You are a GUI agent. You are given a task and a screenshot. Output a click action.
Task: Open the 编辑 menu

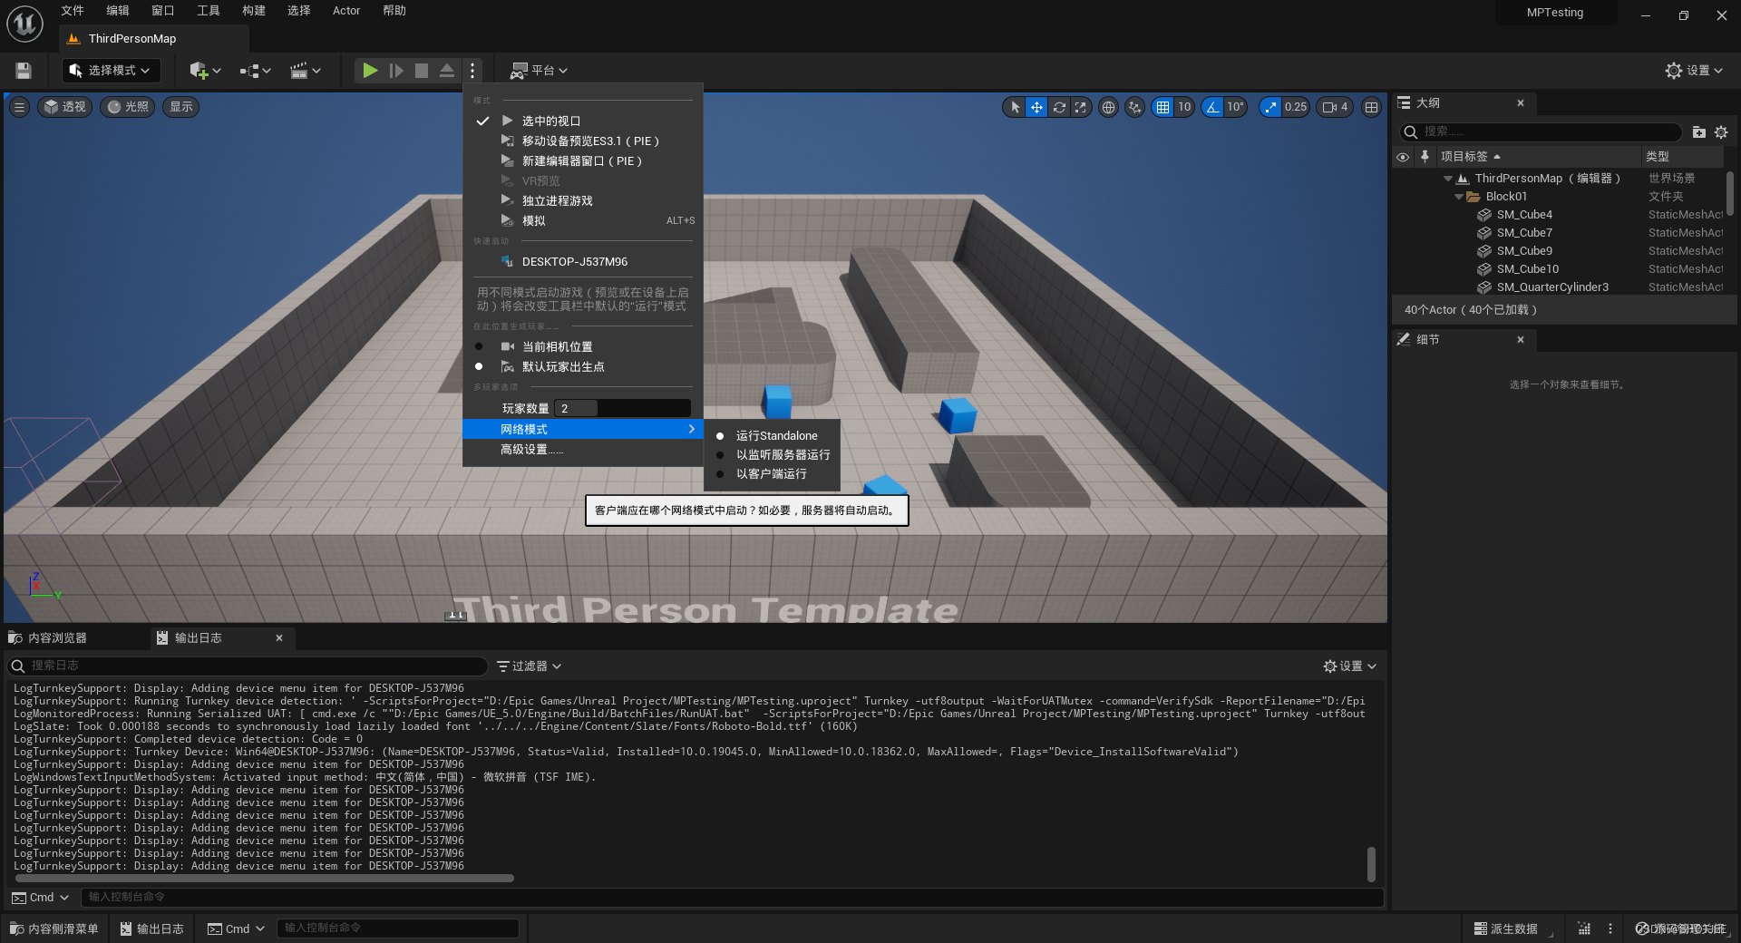pyautogui.click(x=118, y=11)
